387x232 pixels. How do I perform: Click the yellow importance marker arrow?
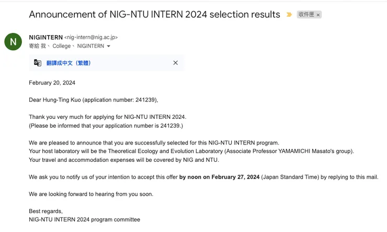[x=289, y=15]
